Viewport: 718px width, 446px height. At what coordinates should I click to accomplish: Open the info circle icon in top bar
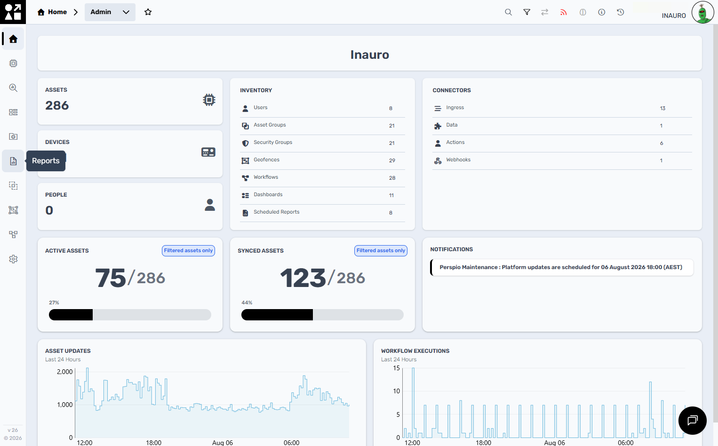(x=602, y=12)
